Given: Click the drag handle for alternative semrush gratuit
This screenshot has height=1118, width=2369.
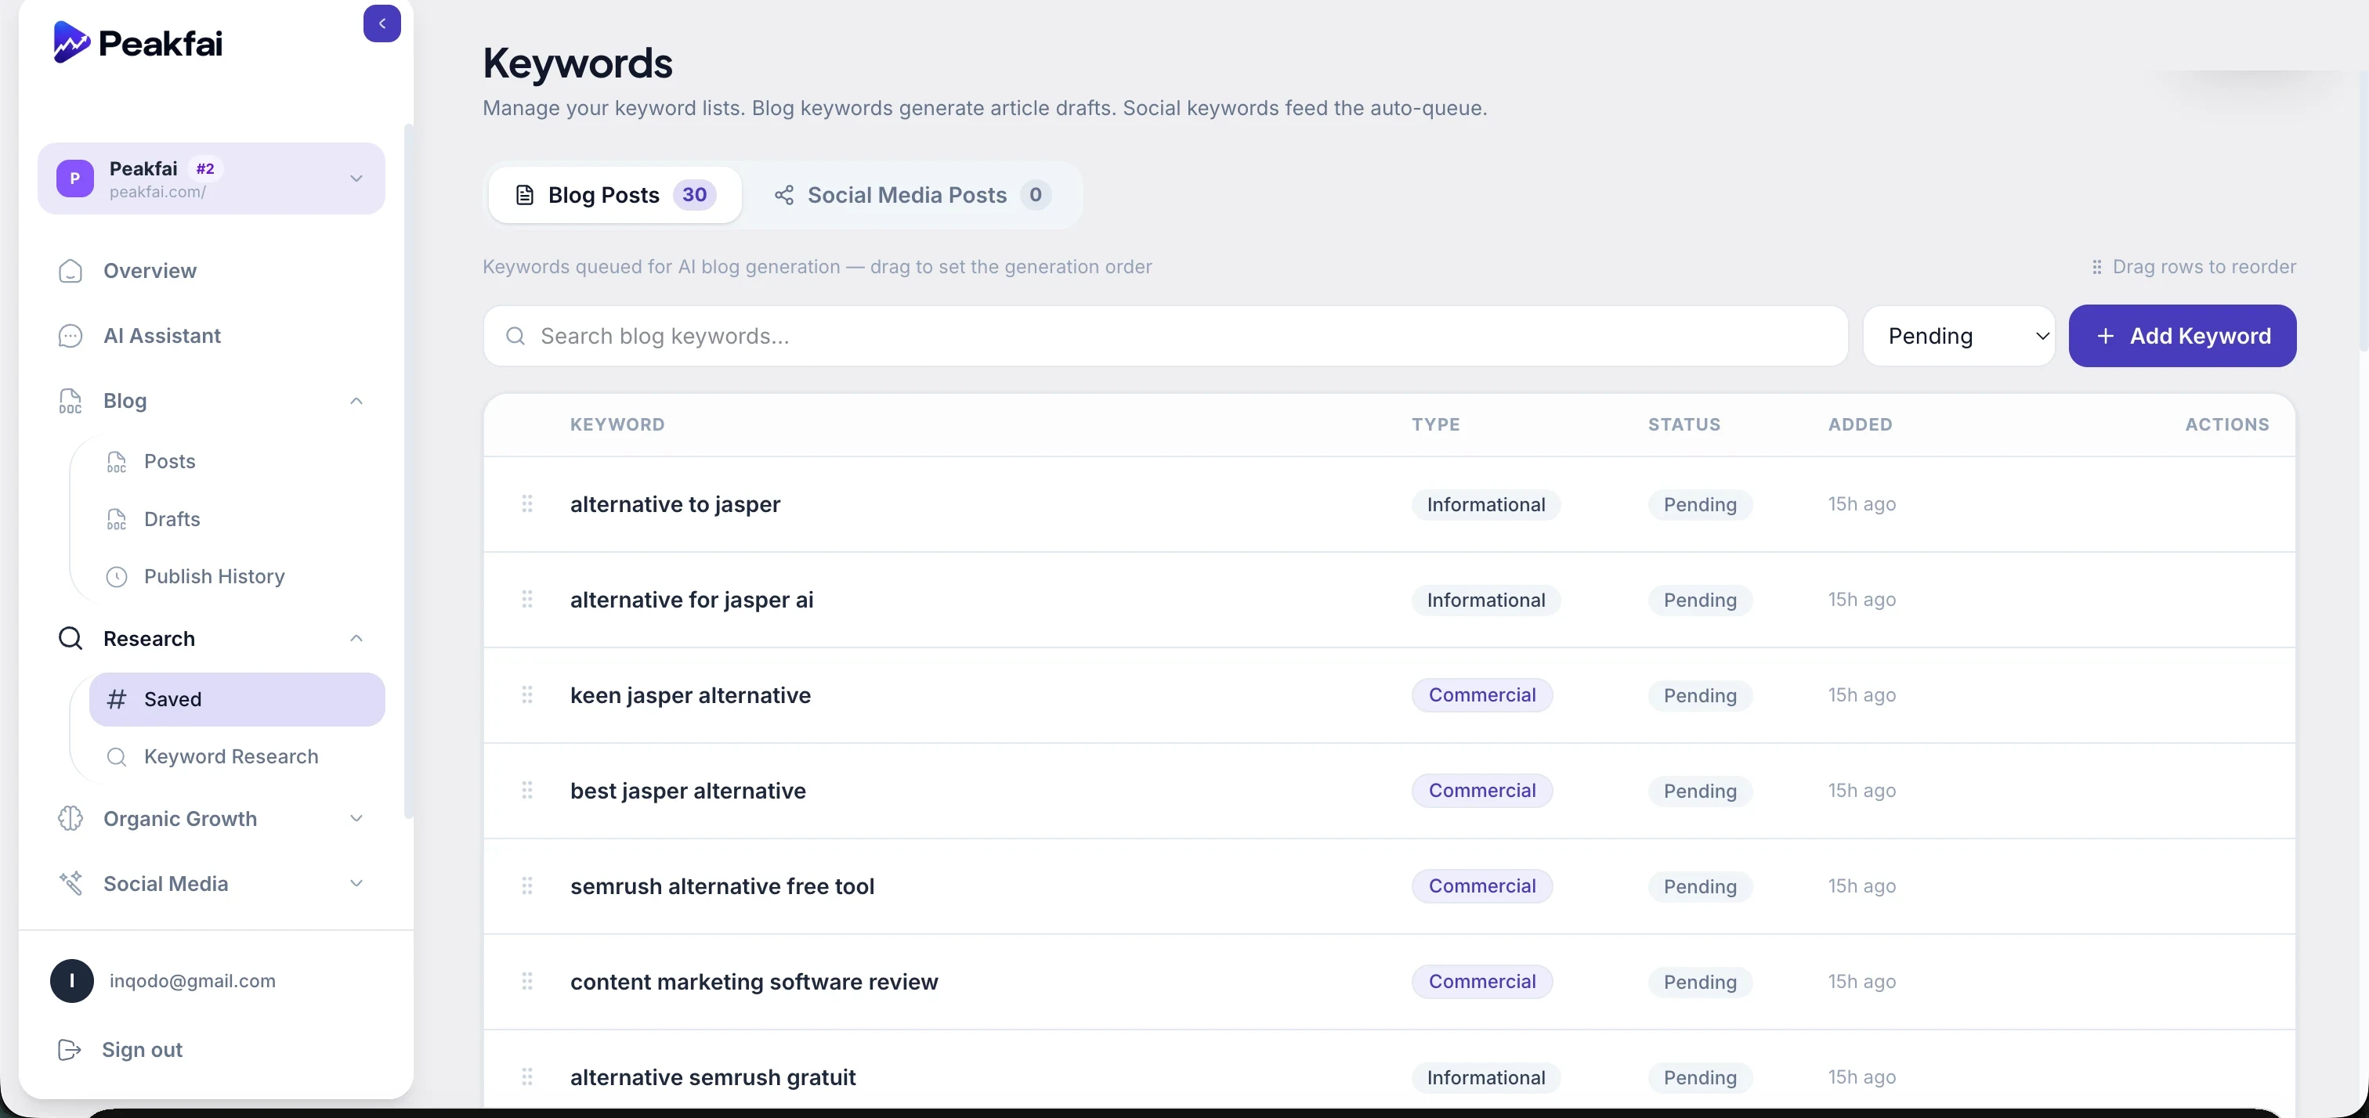Looking at the screenshot, I should coord(527,1077).
